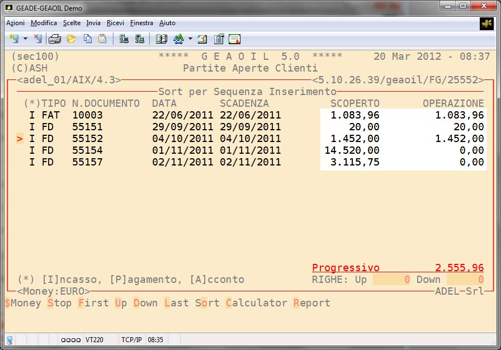501x350 pixels.
Task: Click the open folder toolbar icon
Action: pos(72,39)
